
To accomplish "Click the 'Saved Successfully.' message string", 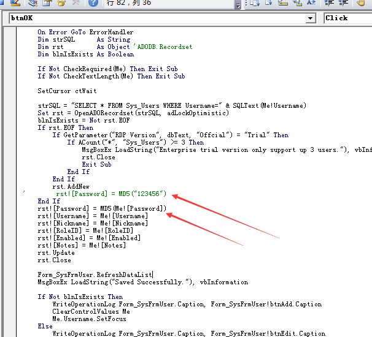I will (x=150, y=282).
